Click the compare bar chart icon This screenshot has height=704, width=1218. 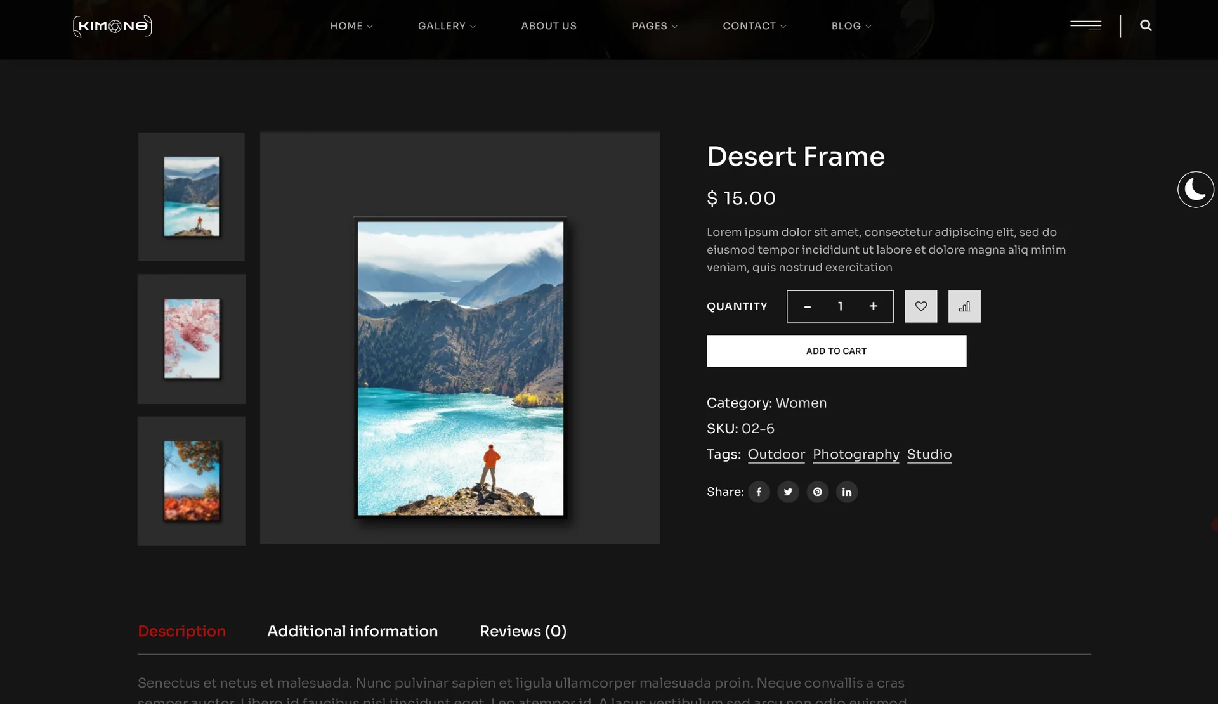(x=964, y=306)
